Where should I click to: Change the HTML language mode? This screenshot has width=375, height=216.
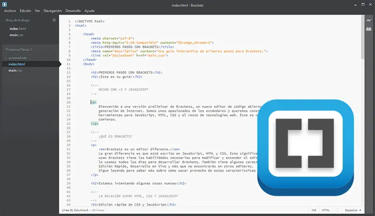pos(326,210)
